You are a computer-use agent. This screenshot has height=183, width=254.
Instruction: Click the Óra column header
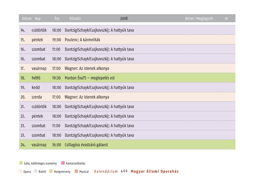click(x=57, y=18)
